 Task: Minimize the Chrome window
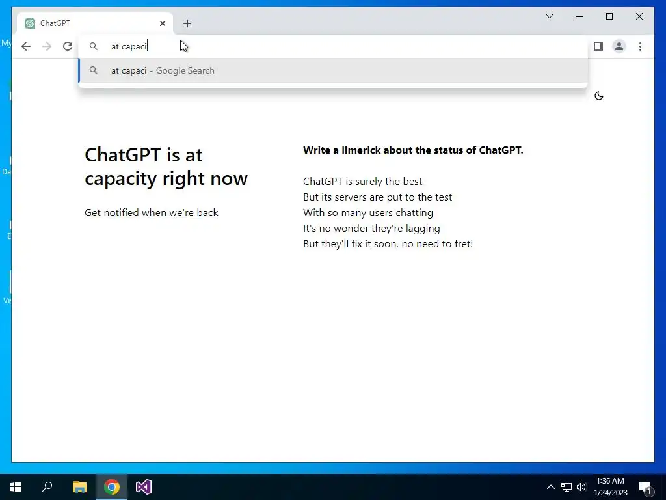579,16
